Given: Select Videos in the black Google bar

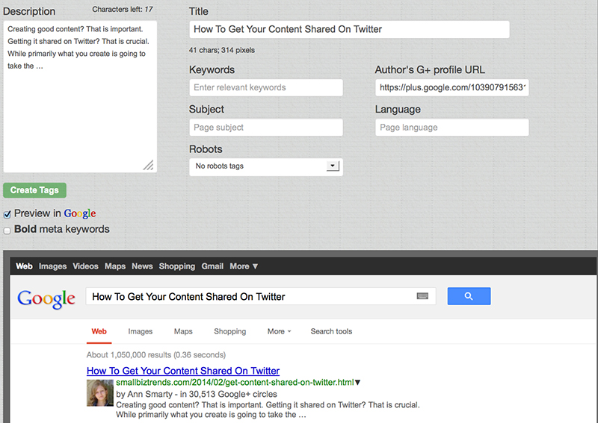Looking at the screenshot, I should [x=85, y=266].
